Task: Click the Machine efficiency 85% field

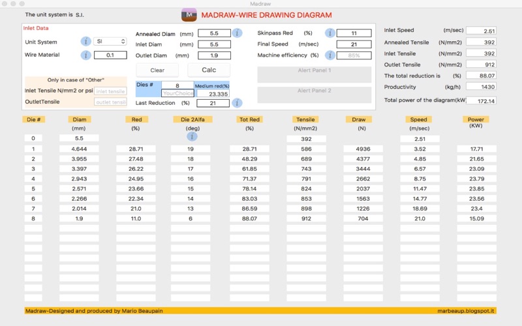Action: click(x=354, y=55)
